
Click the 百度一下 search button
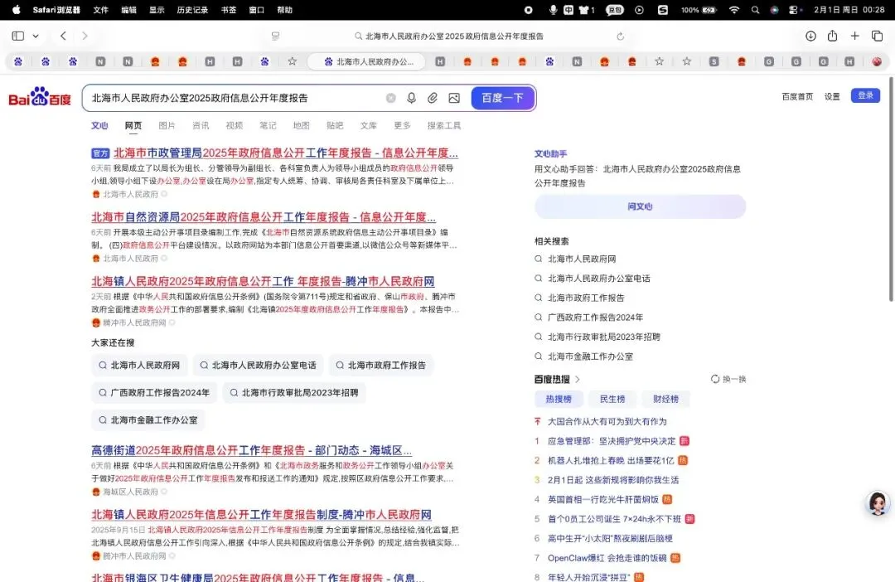(x=502, y=98)
